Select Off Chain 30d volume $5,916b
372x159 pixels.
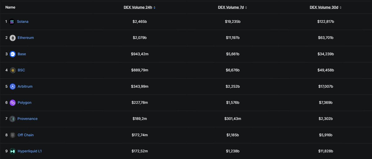(325, 135)
